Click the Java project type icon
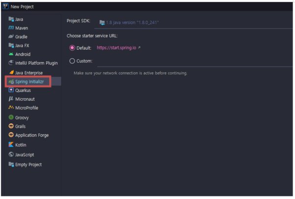295x199 pixels. pyautogui.click(x=11, y=19)
